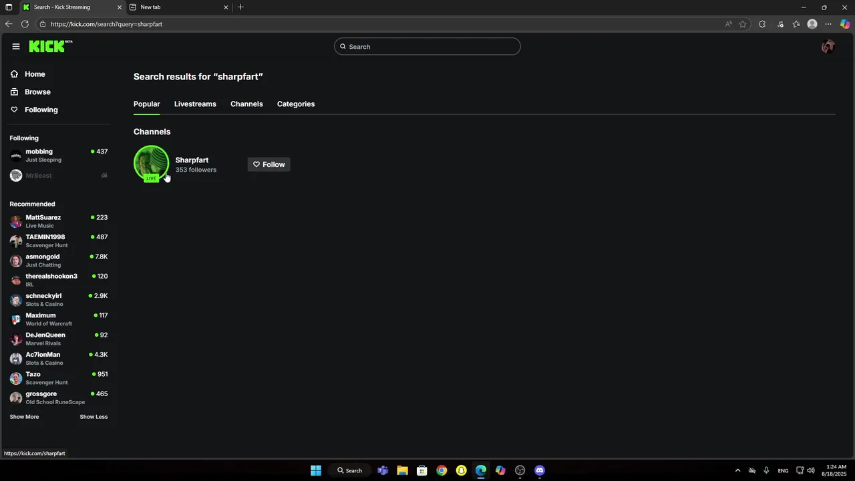The height and width of the screenshot is (481, 855).
Task: Add page to favorites star icon
Action: 743,24
